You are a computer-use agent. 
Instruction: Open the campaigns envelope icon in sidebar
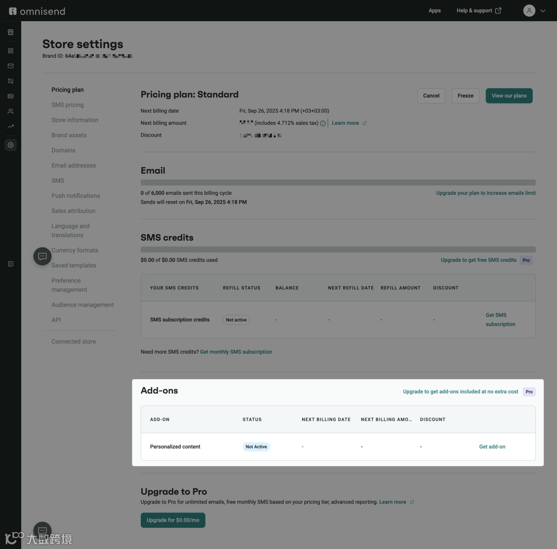(11, 65)
